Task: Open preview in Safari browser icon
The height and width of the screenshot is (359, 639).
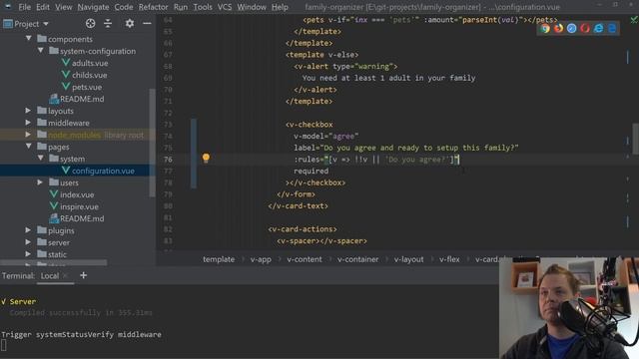Action: coord(572,28)
